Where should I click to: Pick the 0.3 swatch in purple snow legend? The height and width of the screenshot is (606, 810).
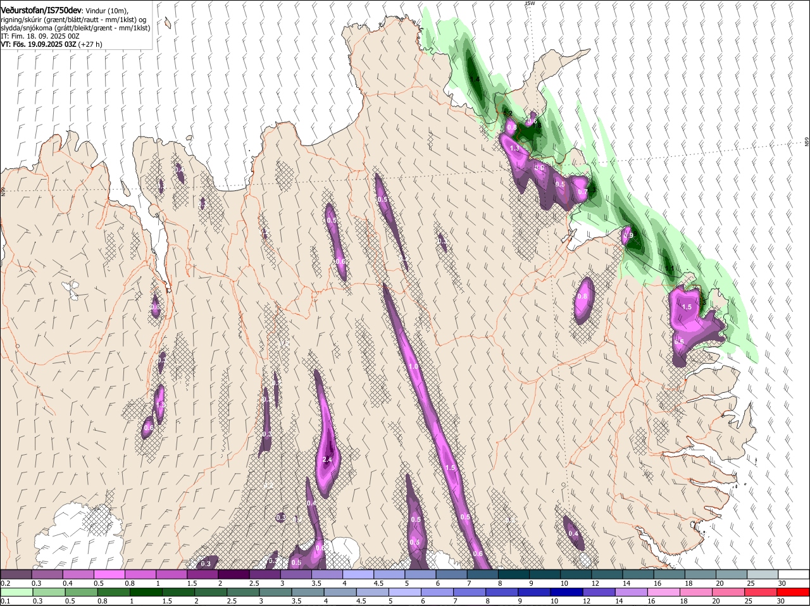pos(47,574)
